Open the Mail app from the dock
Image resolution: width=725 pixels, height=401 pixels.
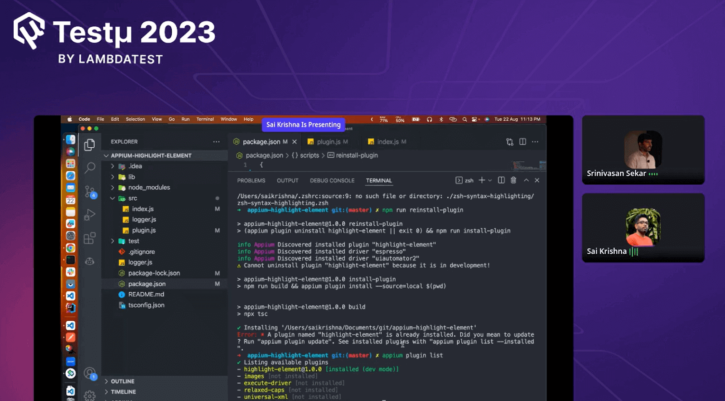(x=70, y=188)
